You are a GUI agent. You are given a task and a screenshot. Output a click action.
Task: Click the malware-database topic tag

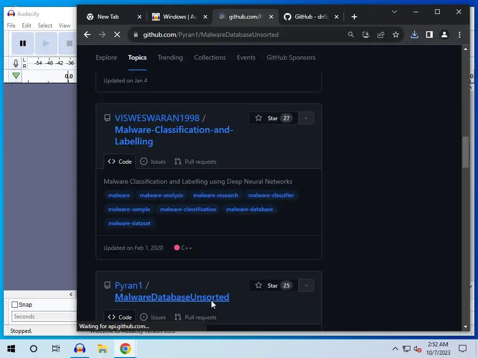pos(249,209)
